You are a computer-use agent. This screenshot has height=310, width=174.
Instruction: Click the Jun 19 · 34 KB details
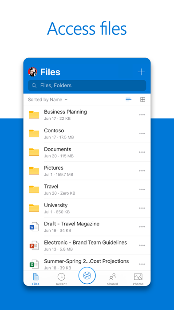pos(58,231)
